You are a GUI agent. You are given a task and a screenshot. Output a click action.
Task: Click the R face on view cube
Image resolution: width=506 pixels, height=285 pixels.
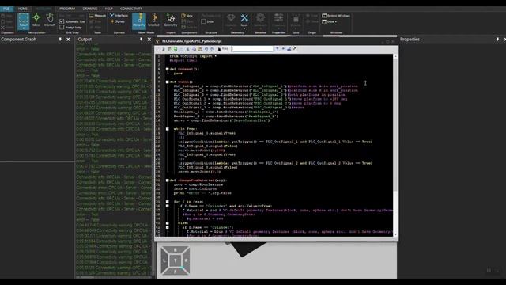187,260
